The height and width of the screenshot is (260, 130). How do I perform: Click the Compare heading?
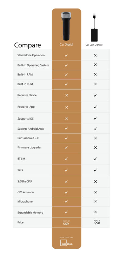point(27,45)
